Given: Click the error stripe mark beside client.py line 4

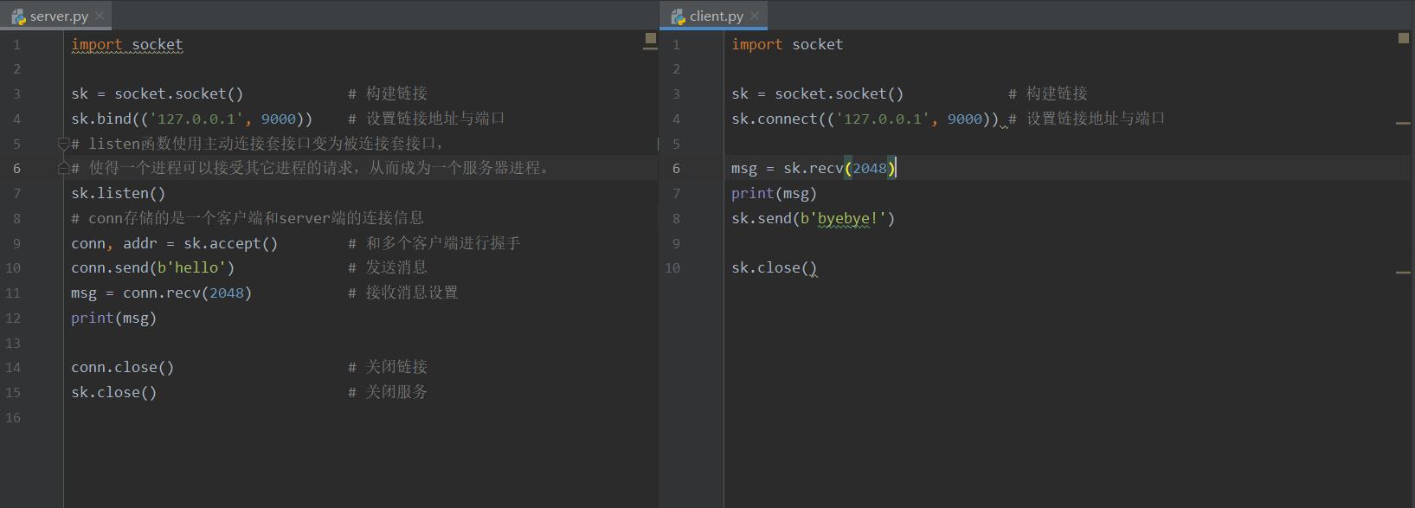Looking at the screenshot, I should pyautogui.click(x=1403, y=124).
